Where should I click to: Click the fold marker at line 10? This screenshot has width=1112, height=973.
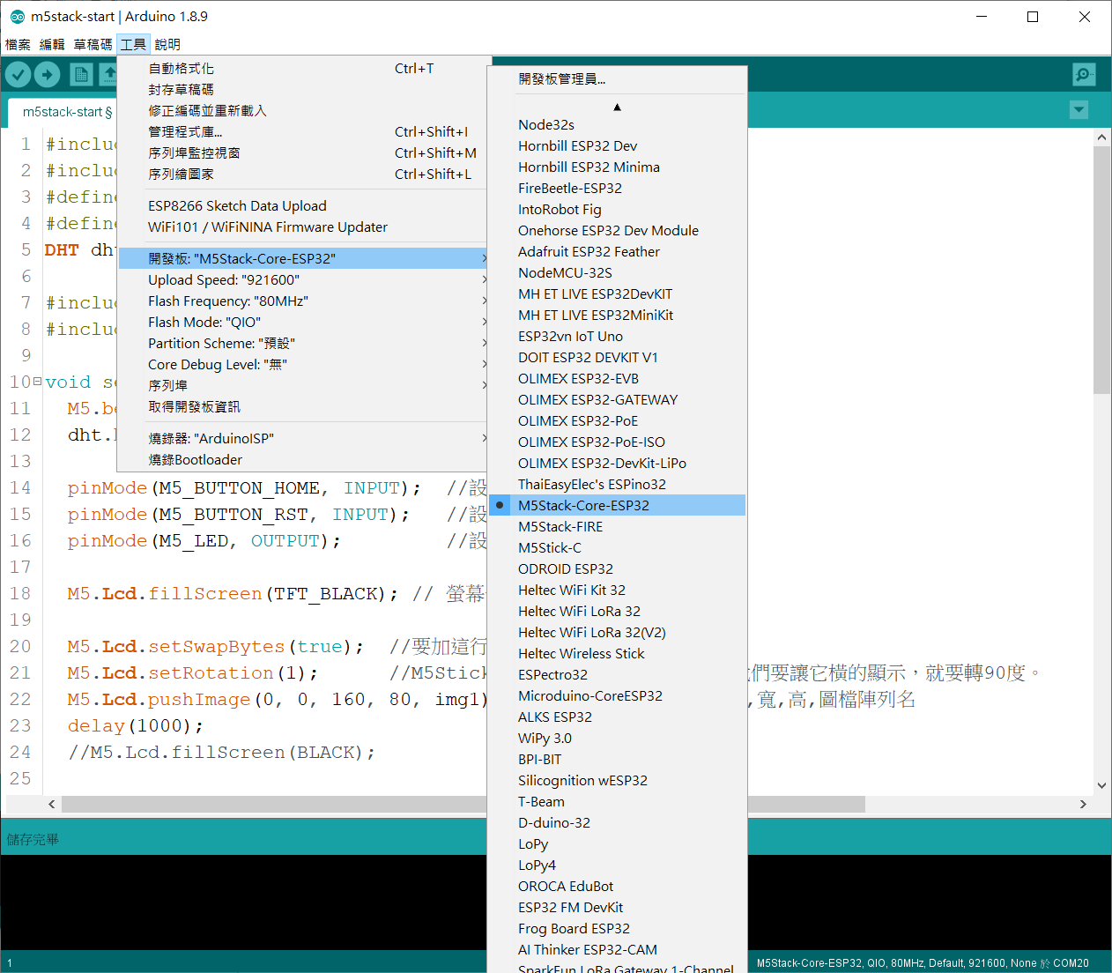coord(37,382)
